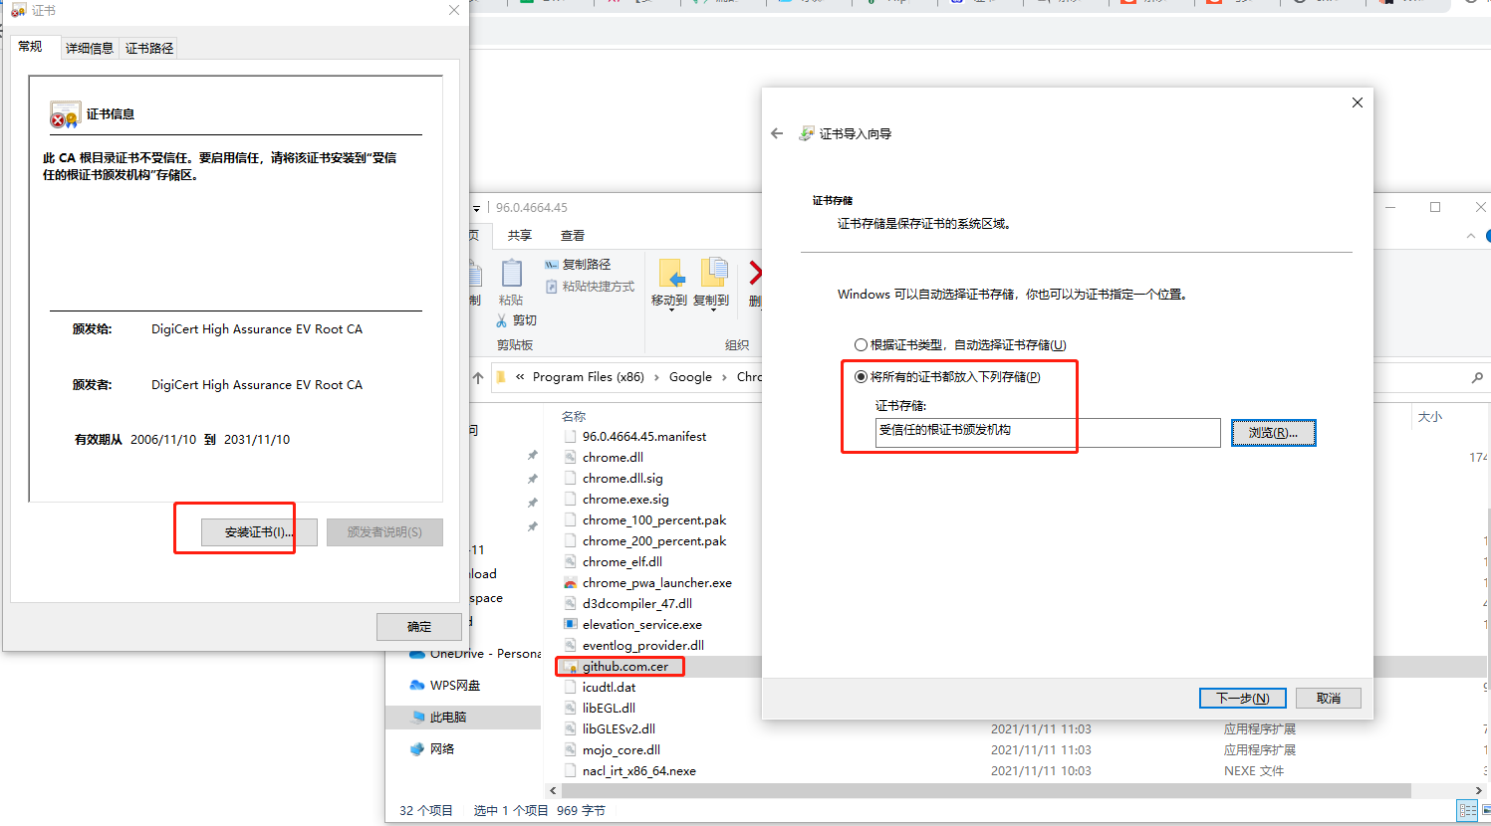Open the 证书路径 certificate tab
The width and height of the screenshot is (1491, 826).
coord(149,48)
